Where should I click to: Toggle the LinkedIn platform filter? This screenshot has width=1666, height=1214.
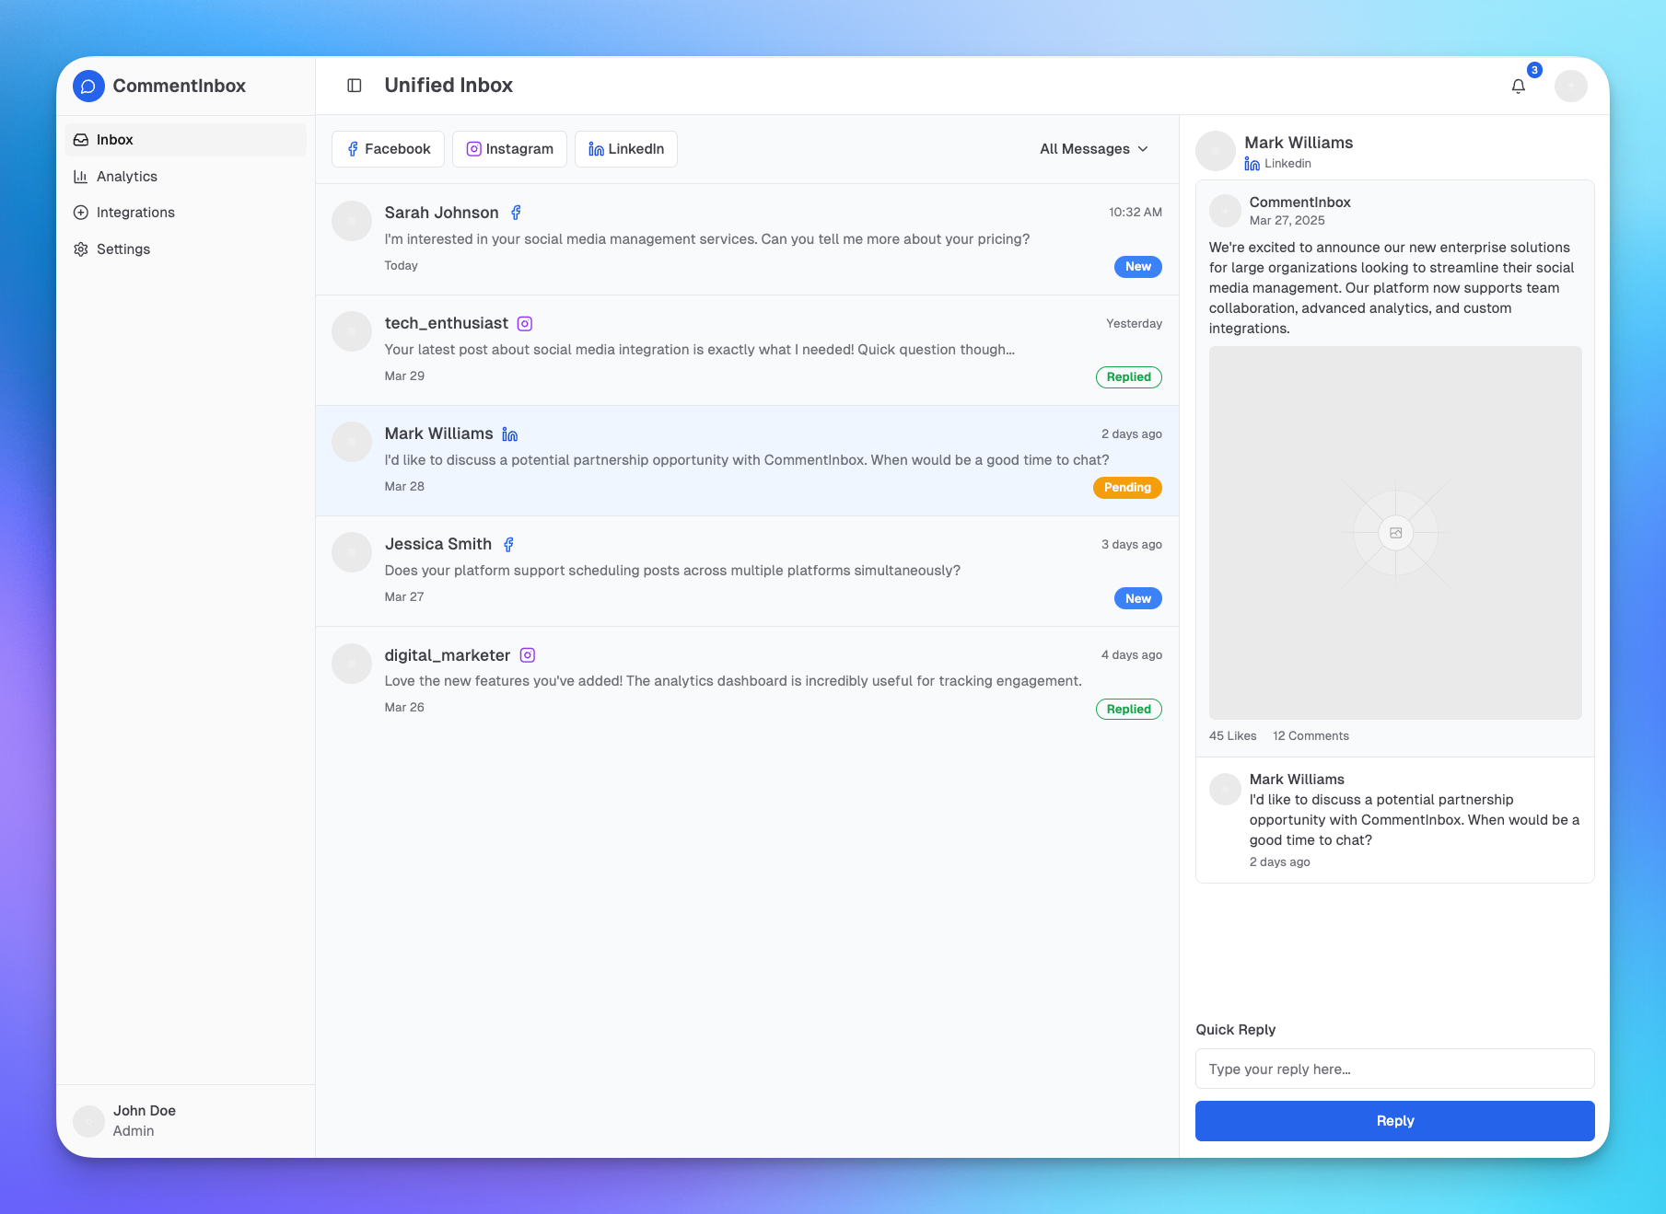(626, 148)
